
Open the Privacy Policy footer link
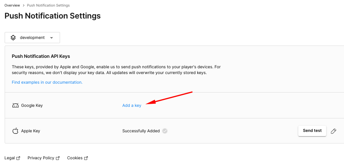(x=41, y=158)
